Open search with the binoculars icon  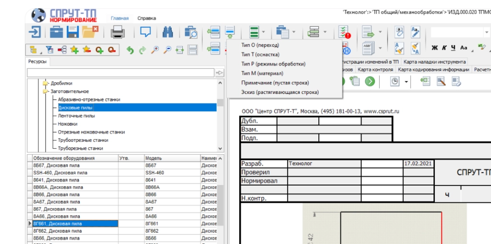167,32
